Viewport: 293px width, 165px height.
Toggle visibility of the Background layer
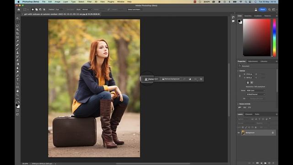pos(239,133)
